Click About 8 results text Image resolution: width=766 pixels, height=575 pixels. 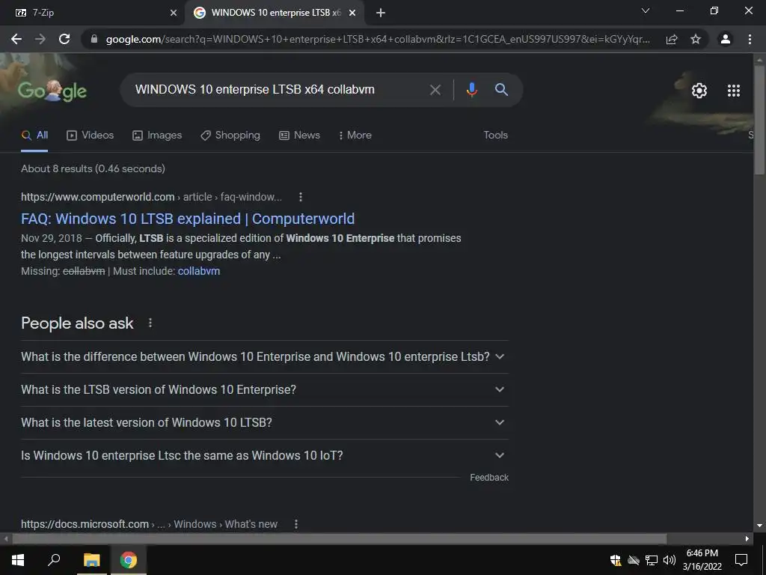coord(93,168)
